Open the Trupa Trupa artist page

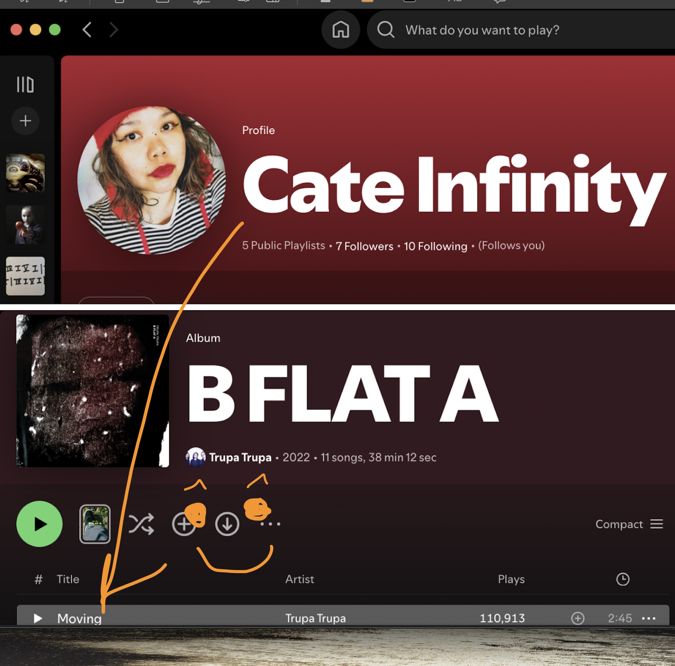(240, 457)
